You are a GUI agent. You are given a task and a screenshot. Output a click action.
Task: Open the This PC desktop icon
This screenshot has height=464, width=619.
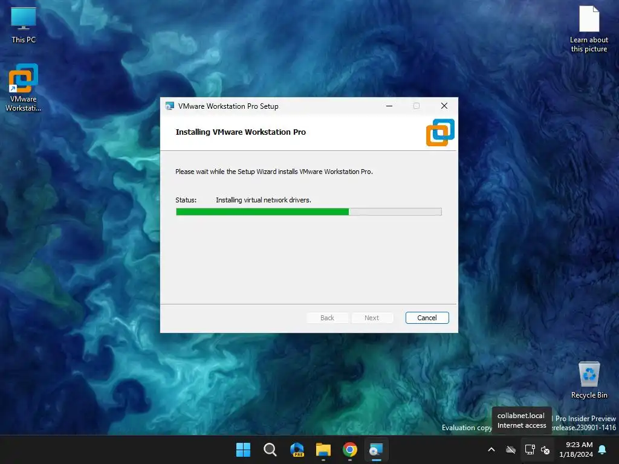[24, 25]
